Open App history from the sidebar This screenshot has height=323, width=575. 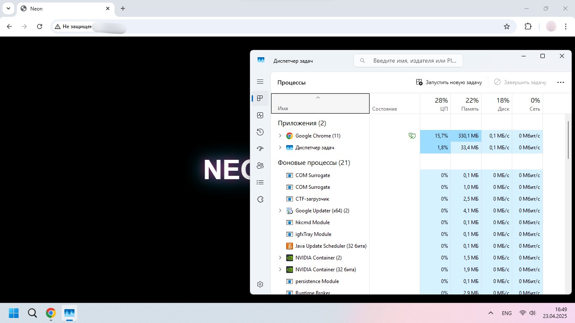click(260, 132)
